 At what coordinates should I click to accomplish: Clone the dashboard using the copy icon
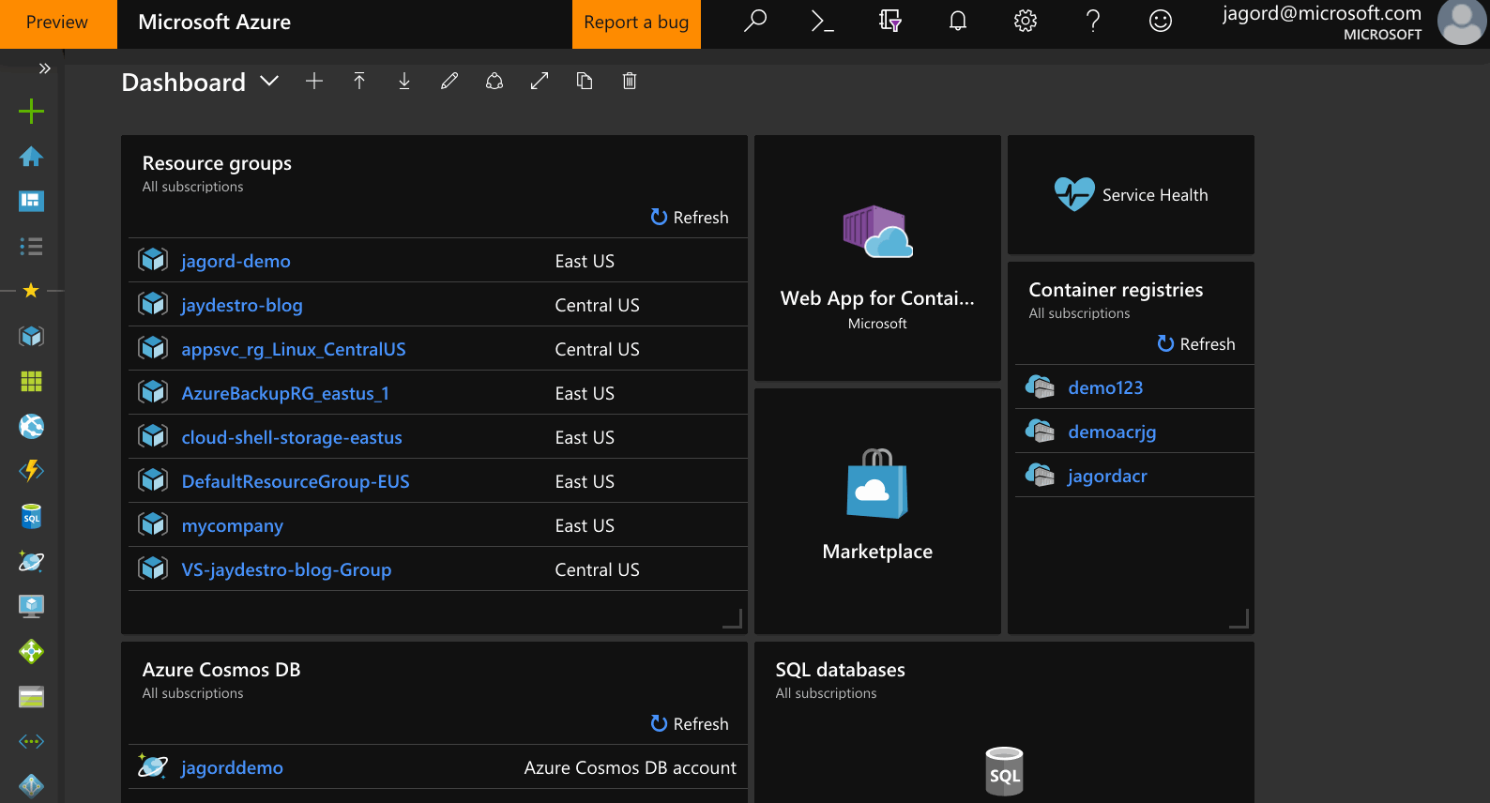click(x=585, y=82)
